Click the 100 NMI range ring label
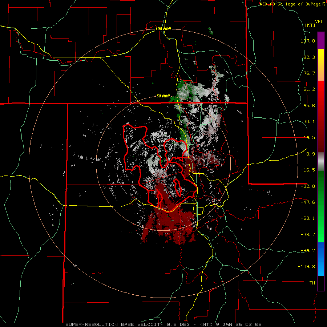The width and height of the screenshot is (327, 327). coord(163,29)
